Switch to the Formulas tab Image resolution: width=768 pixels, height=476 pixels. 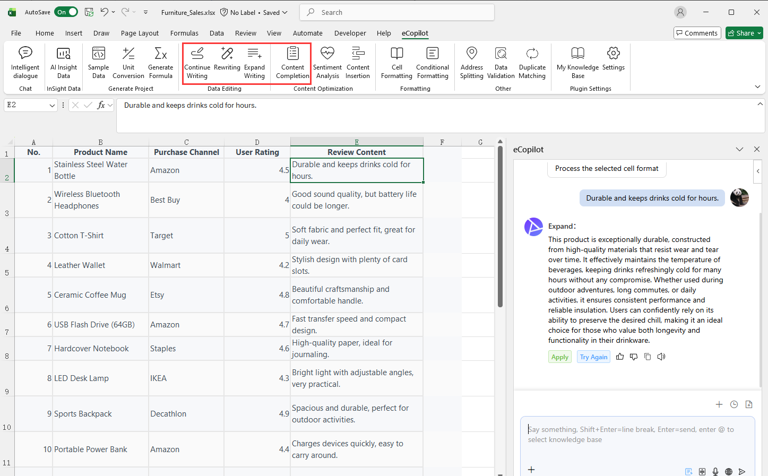(x=184, y=33)
